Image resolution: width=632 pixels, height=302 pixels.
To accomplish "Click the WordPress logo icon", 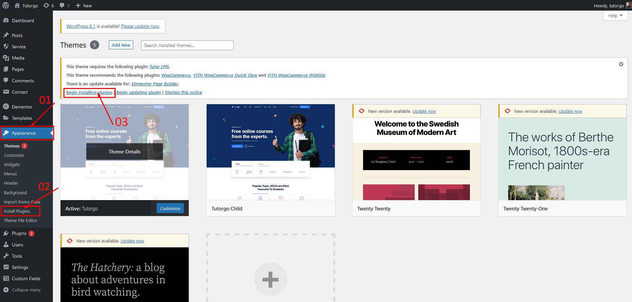I will pos(6,5).
